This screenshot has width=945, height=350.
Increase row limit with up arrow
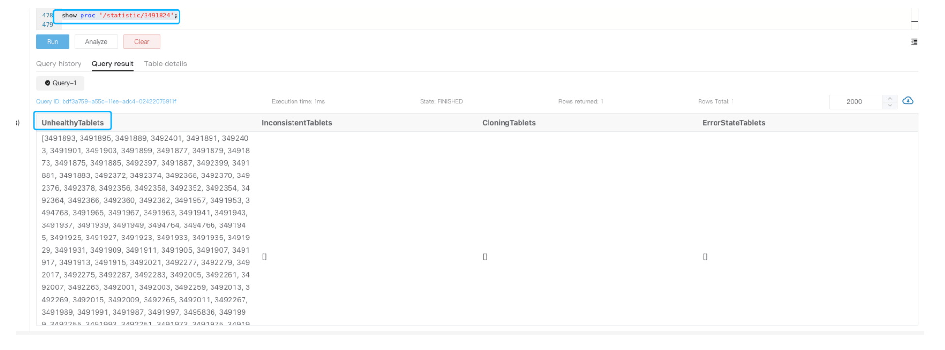[x=890, y=98]
